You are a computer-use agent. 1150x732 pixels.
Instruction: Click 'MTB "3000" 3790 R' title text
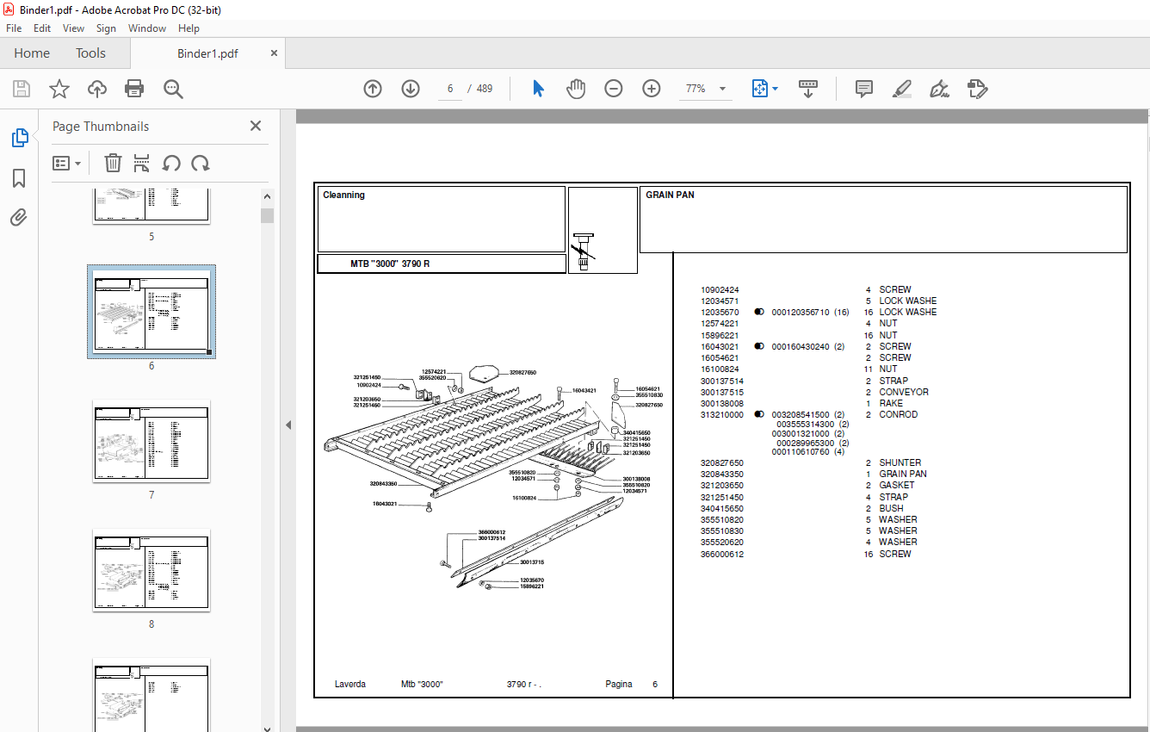point(390,264)
